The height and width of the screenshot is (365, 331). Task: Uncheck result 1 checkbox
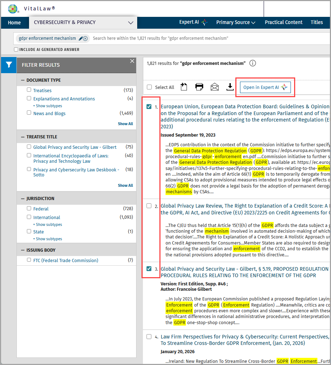pos(149,106)
